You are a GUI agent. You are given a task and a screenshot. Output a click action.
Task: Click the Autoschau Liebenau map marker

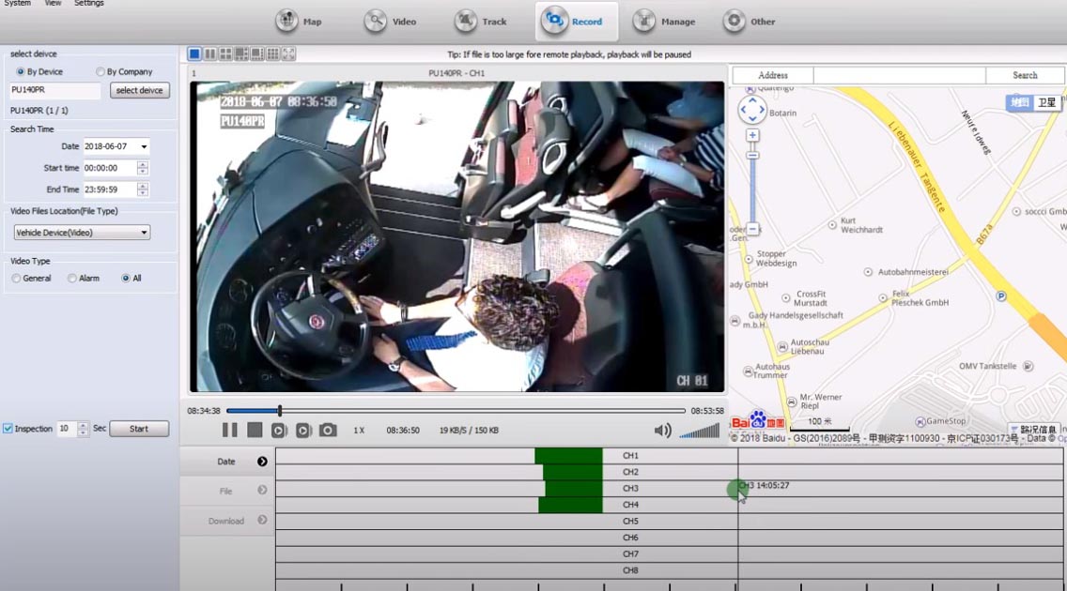pos(782,347)
